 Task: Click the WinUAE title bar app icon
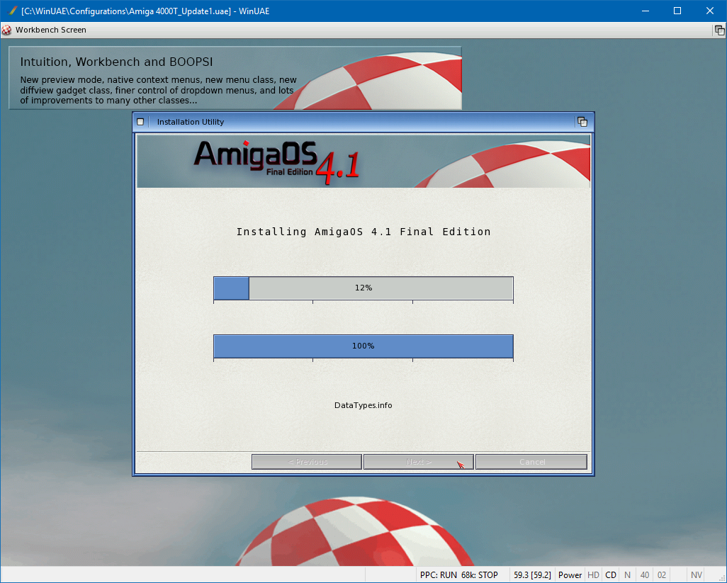(12, 11)
